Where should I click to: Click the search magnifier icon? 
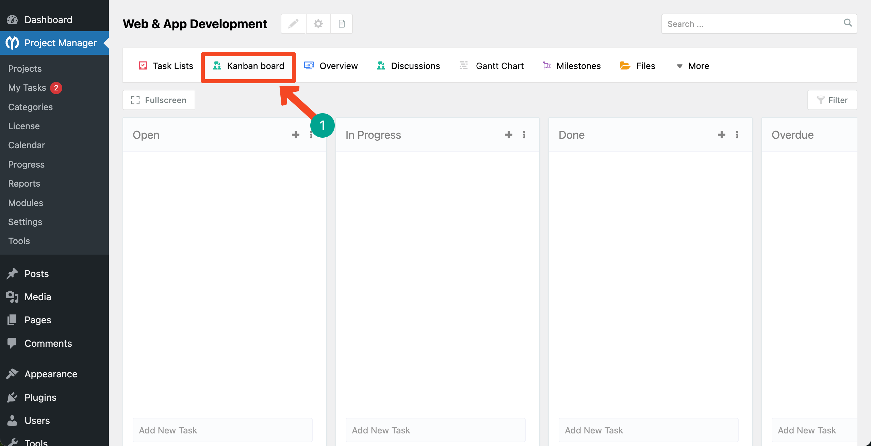[x=848, y=23]
